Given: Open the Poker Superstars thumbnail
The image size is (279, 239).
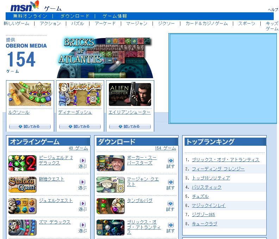Looking at the screenshot, I should coord(111,163).
